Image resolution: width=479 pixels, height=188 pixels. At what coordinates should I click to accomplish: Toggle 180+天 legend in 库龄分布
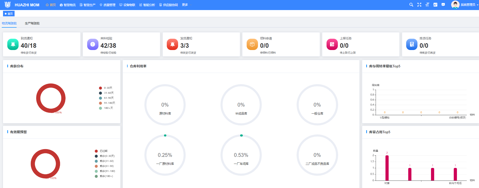pyautogui.click(x=106, y=108)
